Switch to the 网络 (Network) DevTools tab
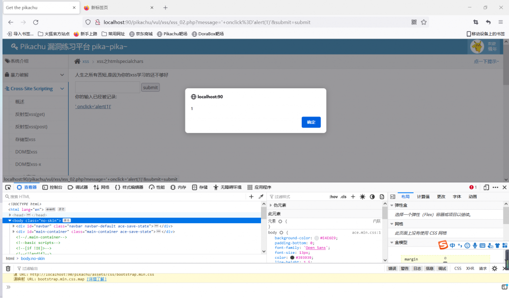 pos(101,187)
